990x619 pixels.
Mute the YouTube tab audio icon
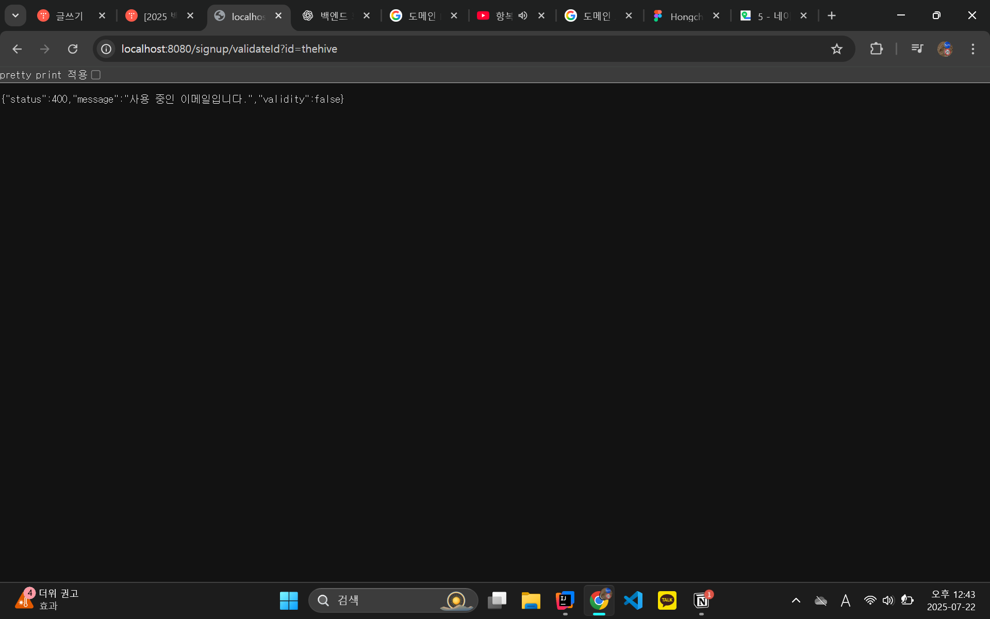point(523,16)
